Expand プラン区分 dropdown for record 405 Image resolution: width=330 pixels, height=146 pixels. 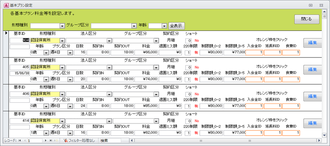coord(70,80)
